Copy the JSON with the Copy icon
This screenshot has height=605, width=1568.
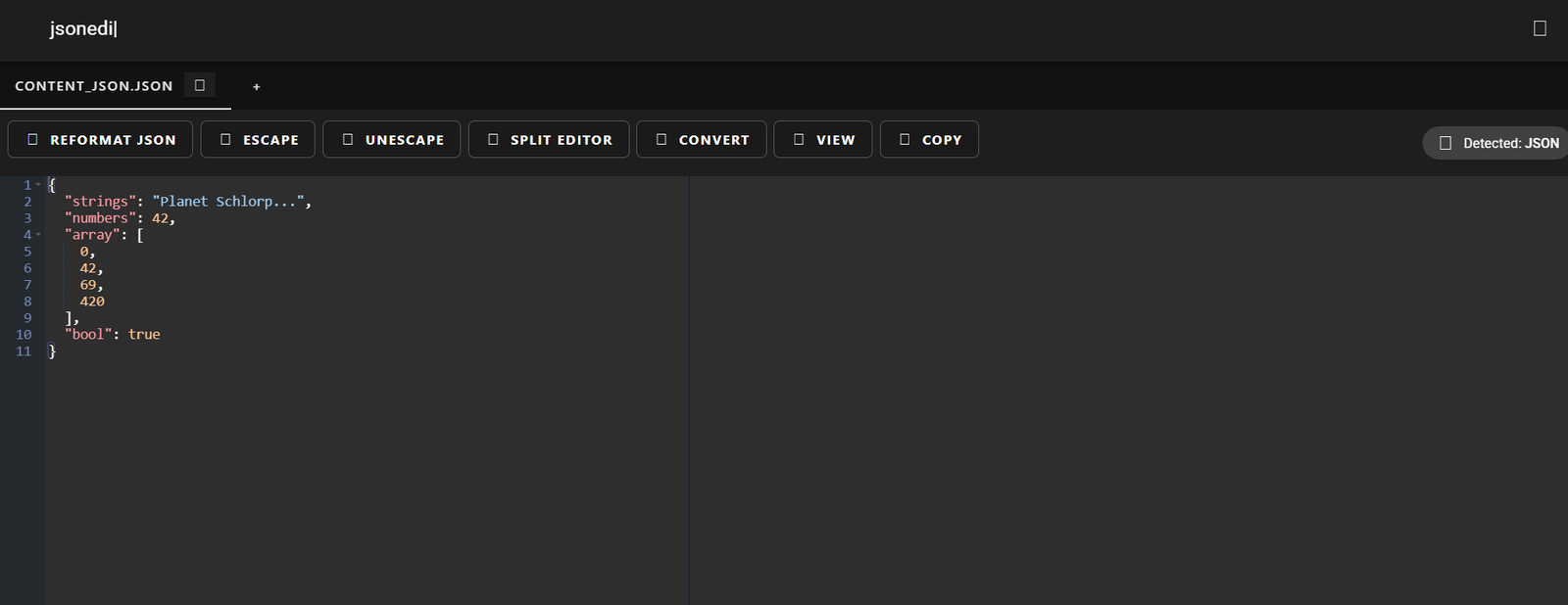coord(905,140)
